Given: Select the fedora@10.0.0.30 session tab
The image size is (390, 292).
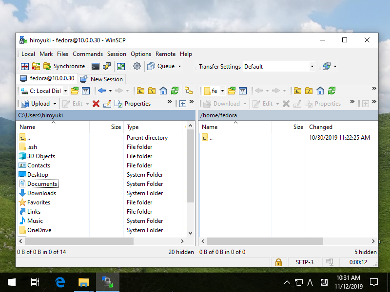Looking at the screenshot, I should tap(47, 78).
